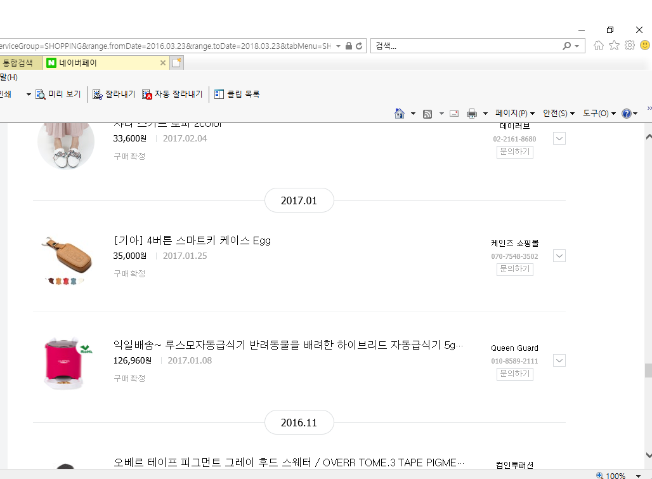Click 문의하기 button for 케인즈 쇼핑몰
Image resolution: width=652 pixels, height=479 pixels.
coord(514,269)
